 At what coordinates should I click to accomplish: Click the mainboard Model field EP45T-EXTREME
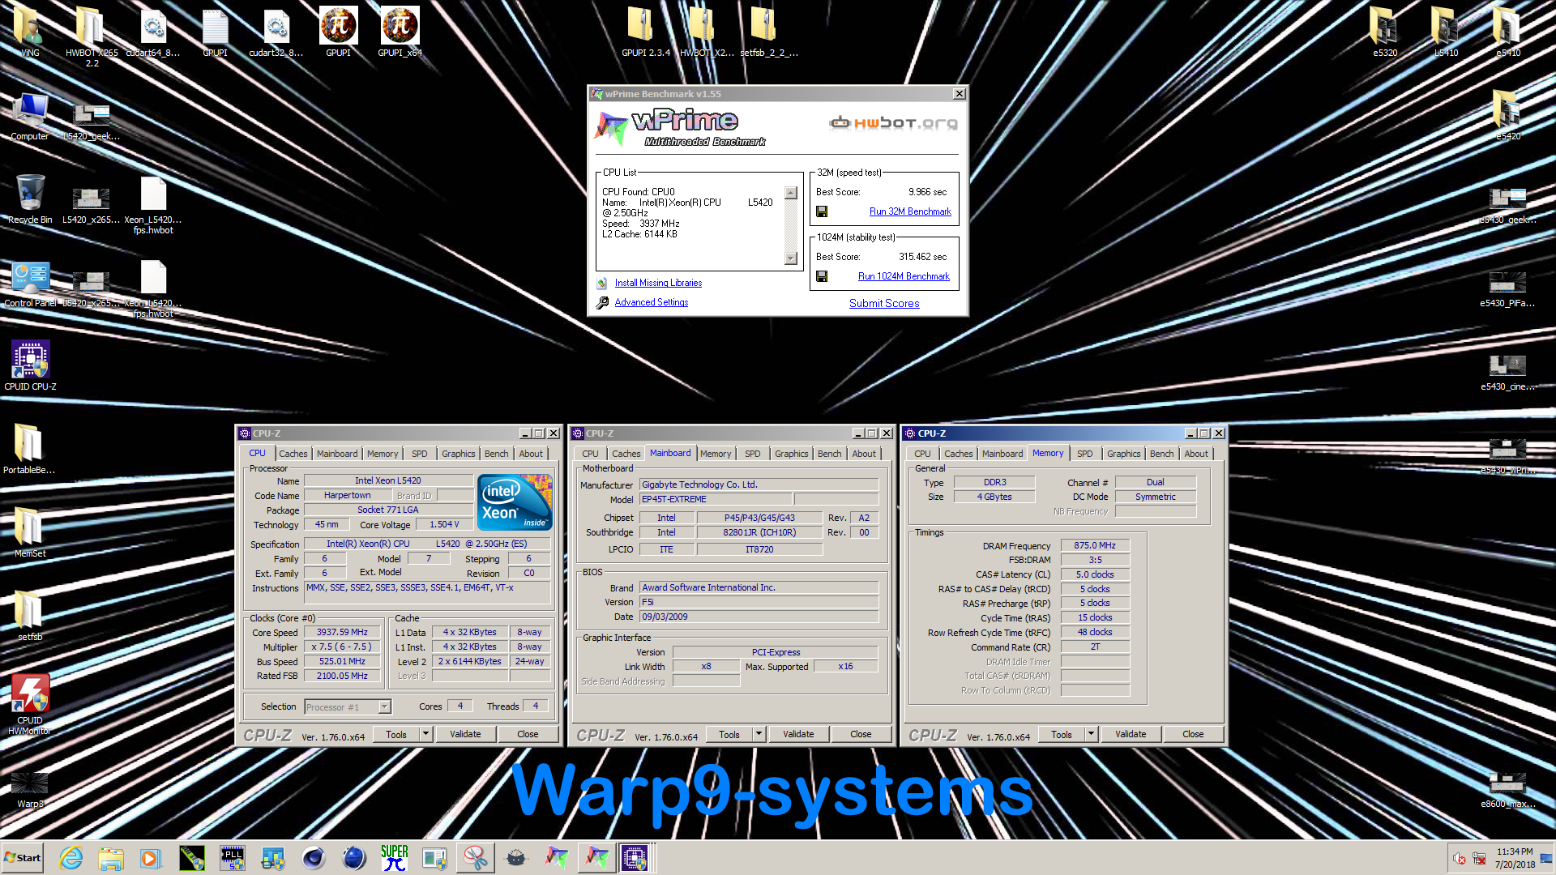(716, 499)
